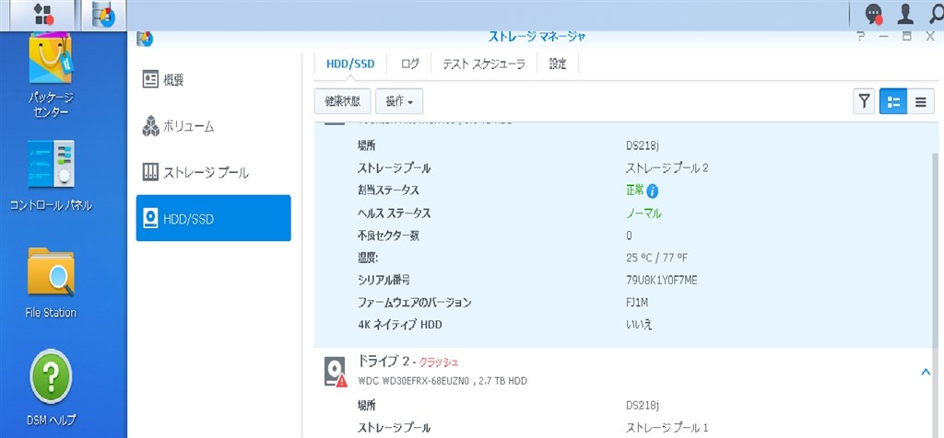Open the DSM main menu icon
944x438 pixels.
43,15
